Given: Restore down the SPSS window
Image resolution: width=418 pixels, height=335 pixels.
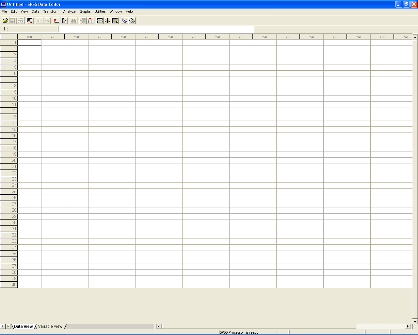Looking at the screenshot, I should click(406, 4).
